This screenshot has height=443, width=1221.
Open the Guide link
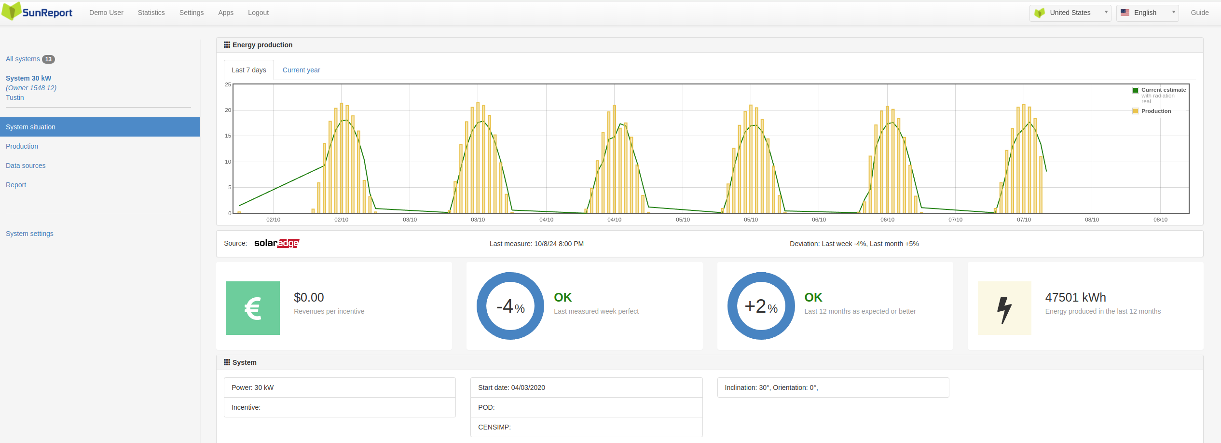click(1199, 13)
